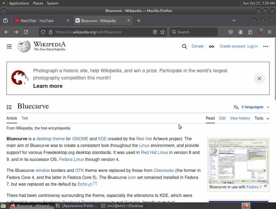Open View history tab
Screen dimensions: 276x209
coord(240,118)
